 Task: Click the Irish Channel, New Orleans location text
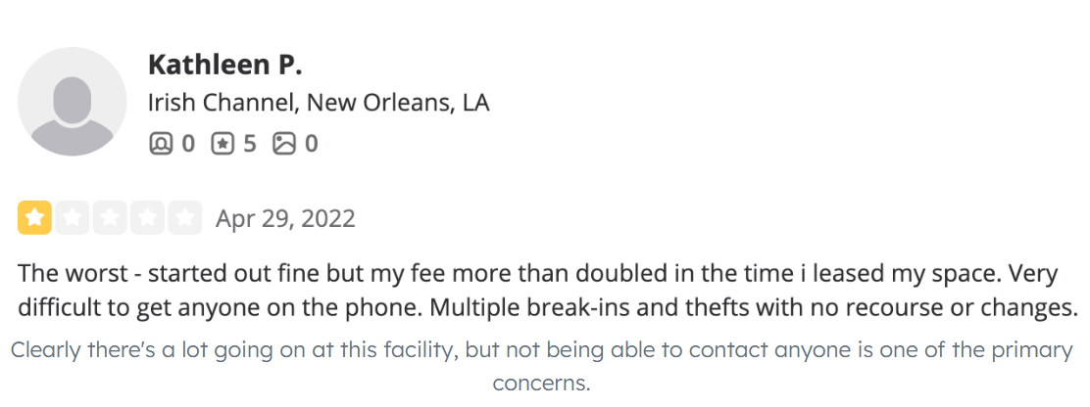pos(319,103)
